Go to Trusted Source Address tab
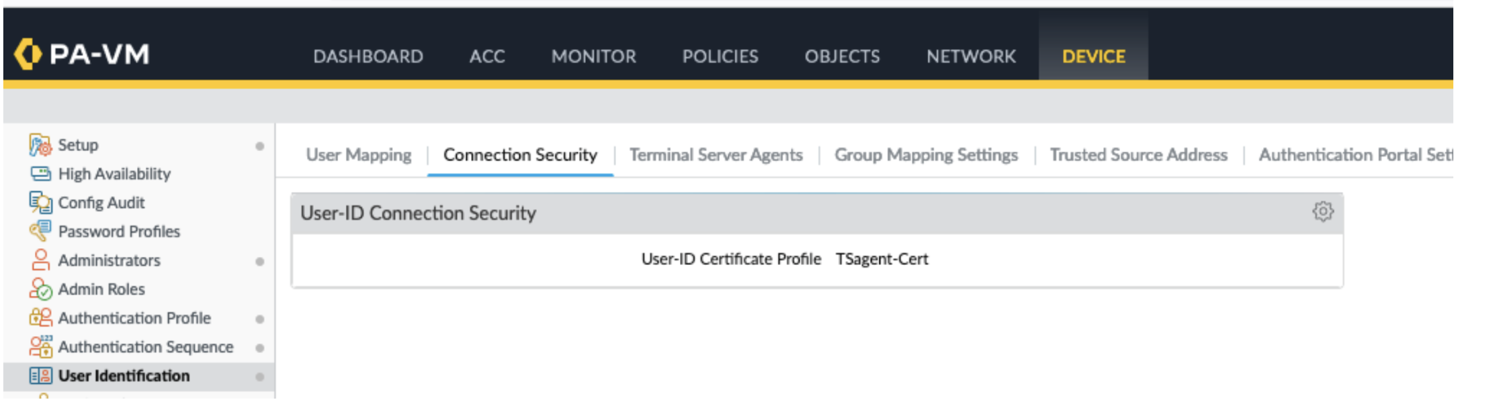1501x412 pixels. coord(1138,155)
